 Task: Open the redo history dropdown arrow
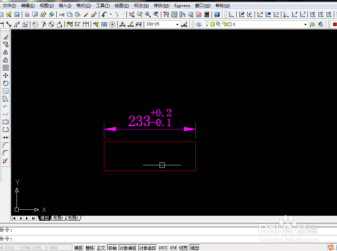pos(123,14)
